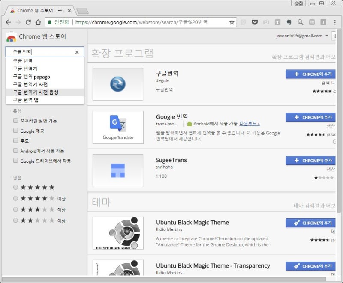Add 구글번역 by degulv to Chrome

coord(310,74)
